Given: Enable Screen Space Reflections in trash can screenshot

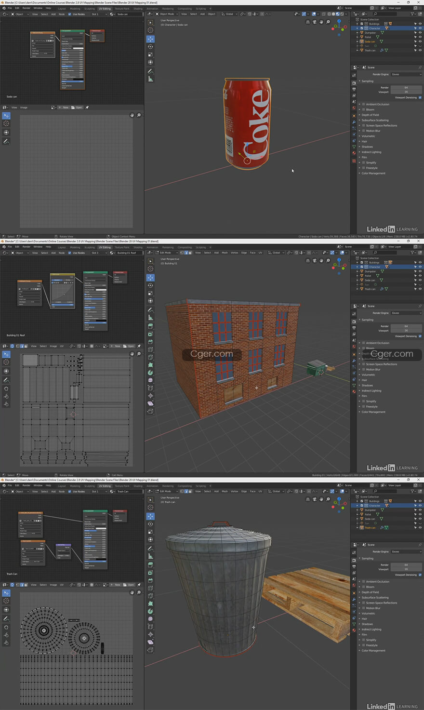Looking at the screenshot, I should 363,603.
